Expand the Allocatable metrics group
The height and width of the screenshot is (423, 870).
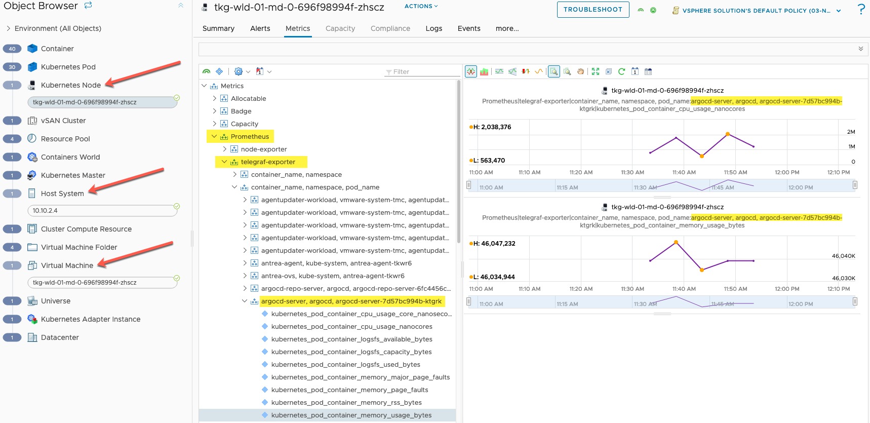[214, 98]
